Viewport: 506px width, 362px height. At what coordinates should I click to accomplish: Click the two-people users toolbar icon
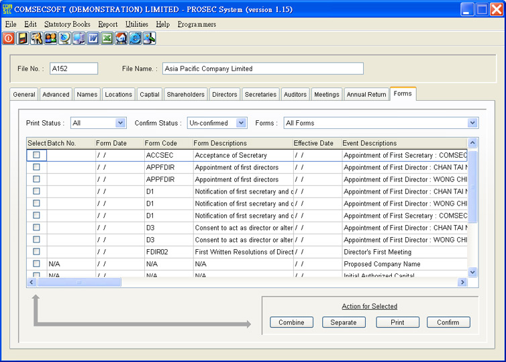coord(50,38)
